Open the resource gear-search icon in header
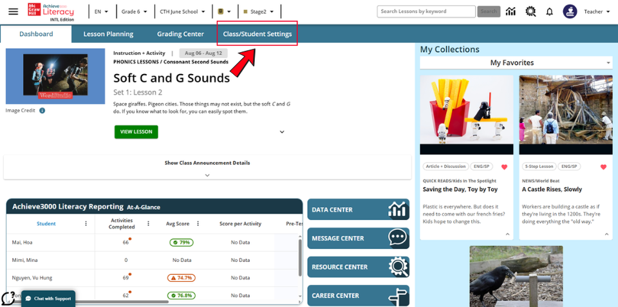This screenshot has width=618, height=307. click(x=530, y=12)
